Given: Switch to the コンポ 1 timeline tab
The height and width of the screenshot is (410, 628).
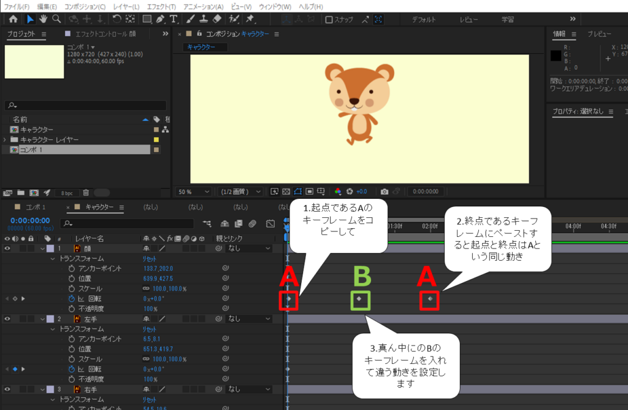Looking at the screenshot, I should tap(36, 207).
